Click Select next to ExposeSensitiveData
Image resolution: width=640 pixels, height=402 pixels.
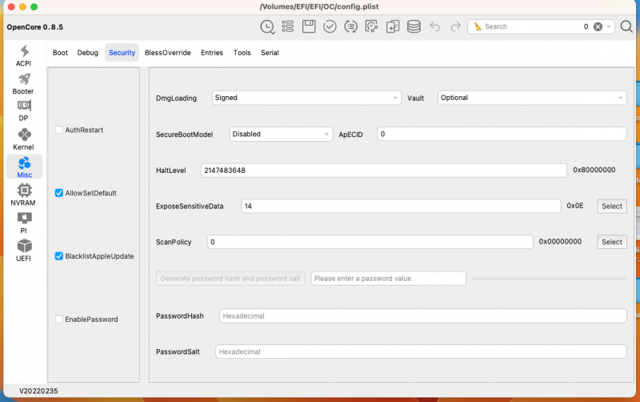tap(612, 207)
